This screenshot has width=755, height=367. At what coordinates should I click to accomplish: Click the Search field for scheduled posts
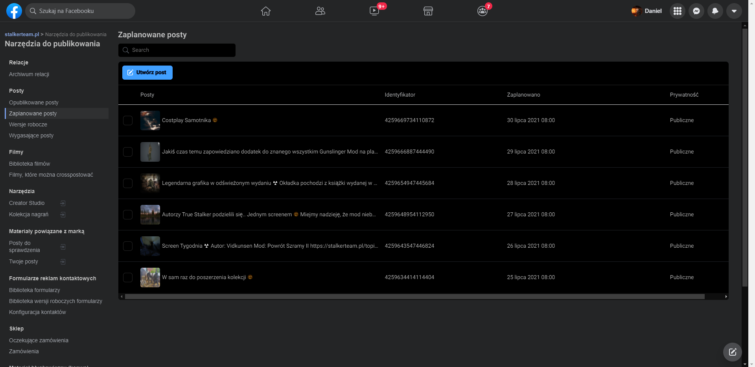point(177,50)
